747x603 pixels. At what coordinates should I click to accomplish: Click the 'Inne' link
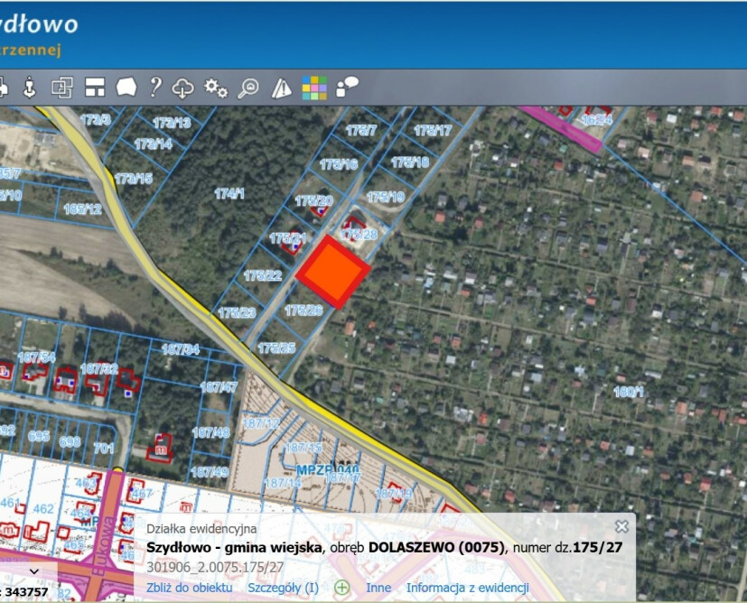(x=378, y=588)
